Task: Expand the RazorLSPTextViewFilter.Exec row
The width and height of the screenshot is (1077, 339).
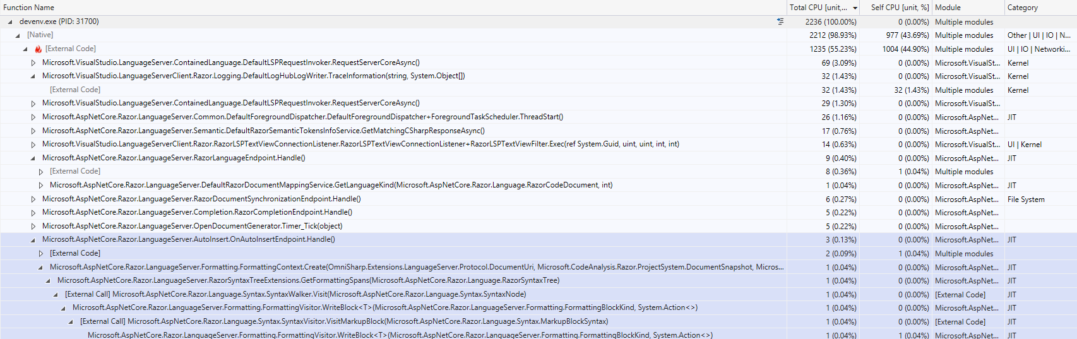Action: tap(33, 144)
